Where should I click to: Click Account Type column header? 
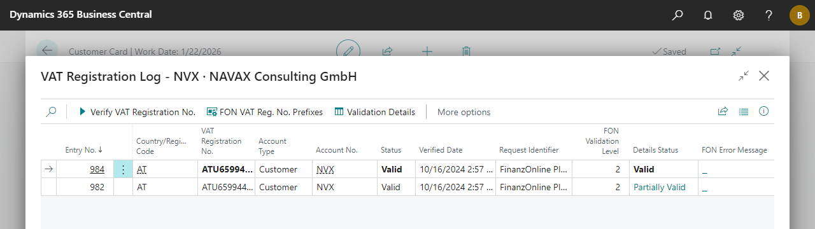click(x=273, y=146)
